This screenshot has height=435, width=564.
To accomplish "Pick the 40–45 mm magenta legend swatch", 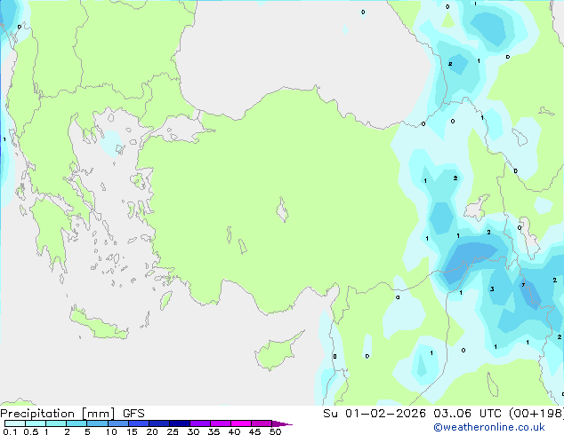I will [241, 423].
